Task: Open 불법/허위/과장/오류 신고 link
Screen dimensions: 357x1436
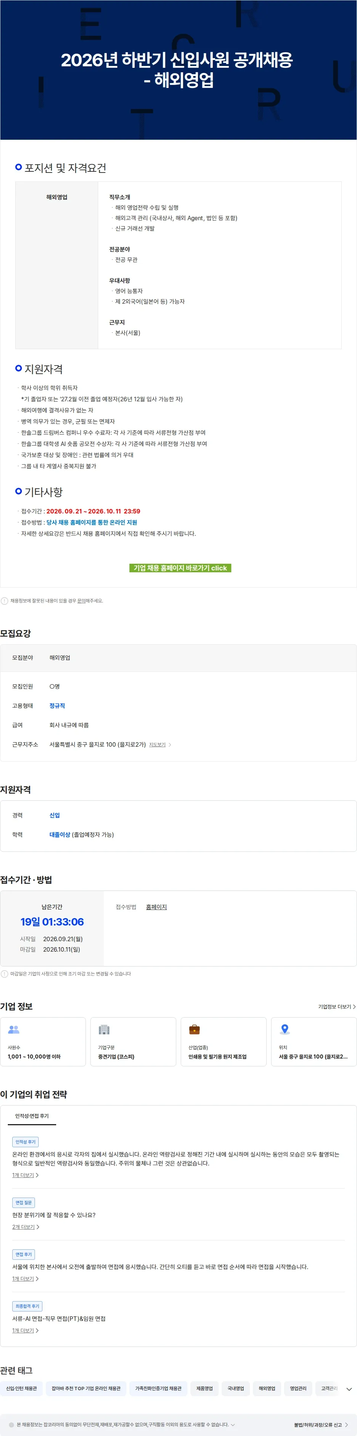Action: tap(321, 1424)
